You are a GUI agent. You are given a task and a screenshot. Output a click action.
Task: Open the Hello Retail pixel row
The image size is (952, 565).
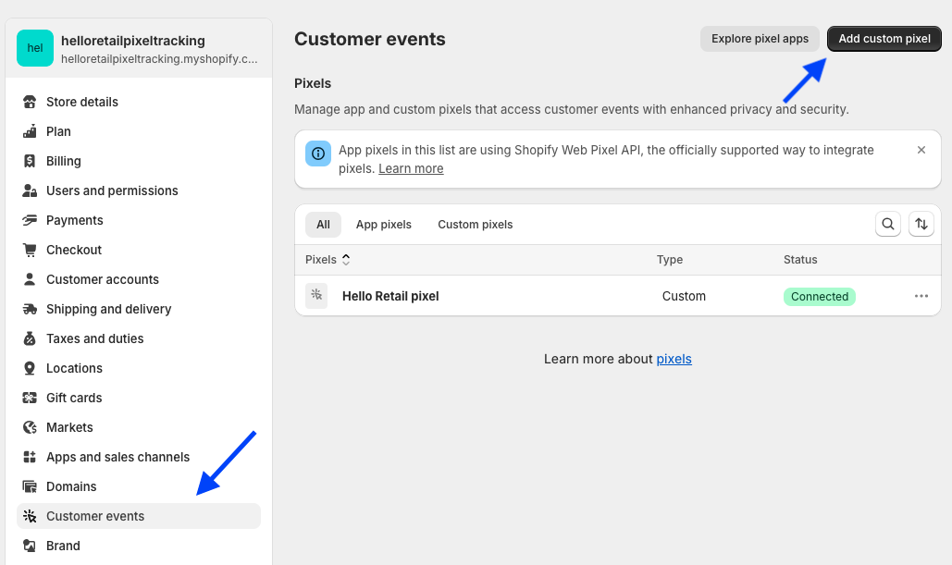coord(390,297)
